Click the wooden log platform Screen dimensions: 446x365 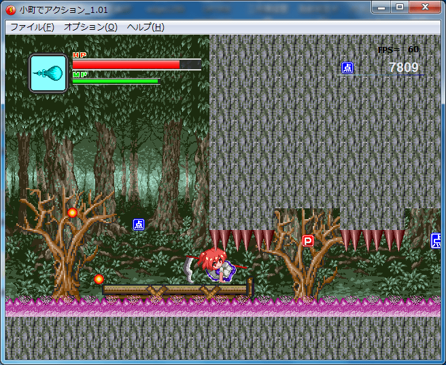click(177, 288)
